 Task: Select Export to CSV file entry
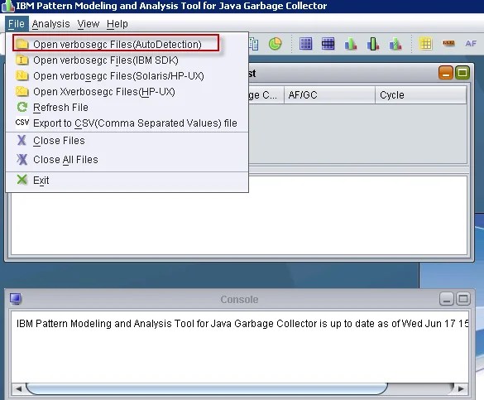pyautogui.click(x=127, y=123)
